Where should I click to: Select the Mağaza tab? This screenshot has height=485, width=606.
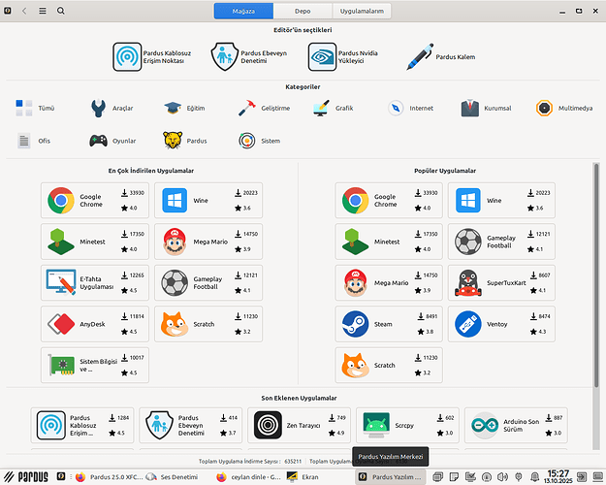tap(243, 11)
